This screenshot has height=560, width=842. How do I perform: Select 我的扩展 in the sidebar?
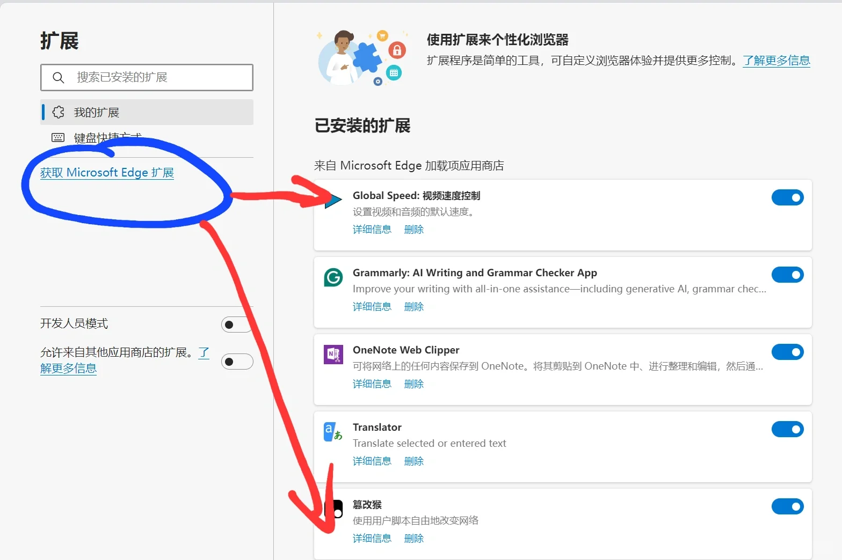[x=147, y=112]
